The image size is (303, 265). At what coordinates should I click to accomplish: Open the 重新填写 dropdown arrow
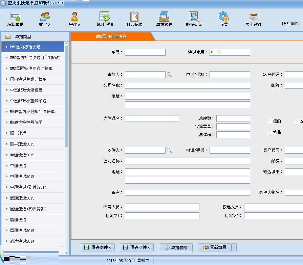[234, 247]
